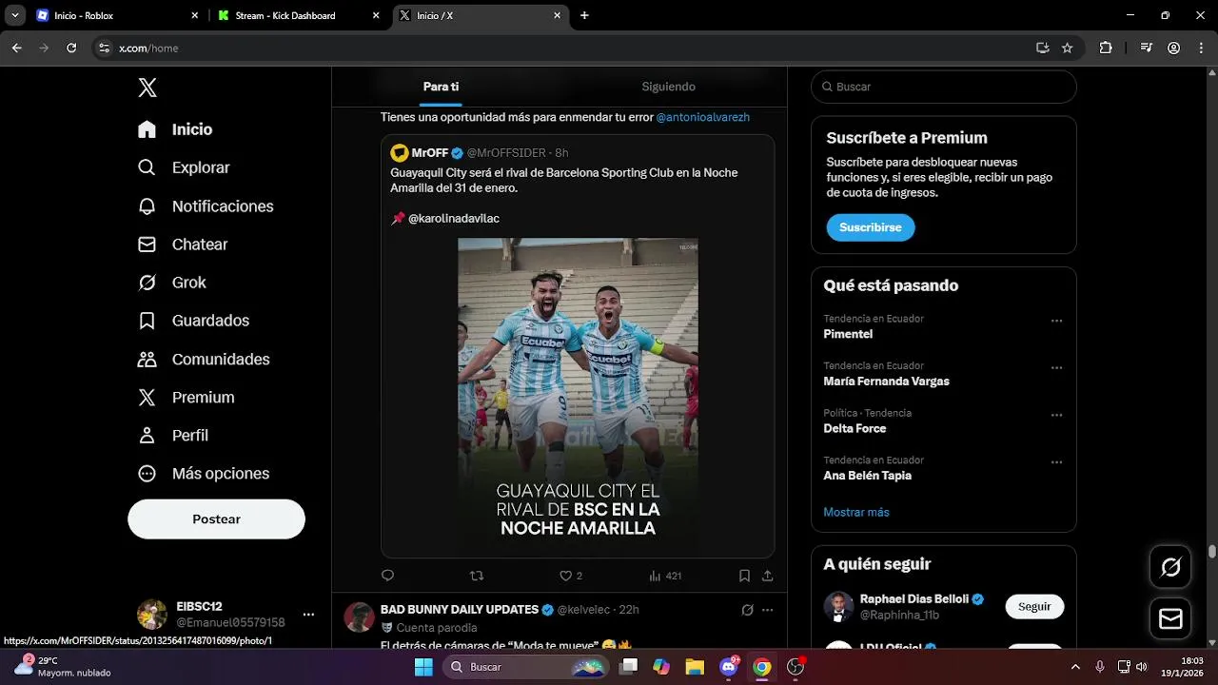The image size is (1218, 685).
Task: Open account menu dots beside ElBSC12
Action: coord(308,615)
